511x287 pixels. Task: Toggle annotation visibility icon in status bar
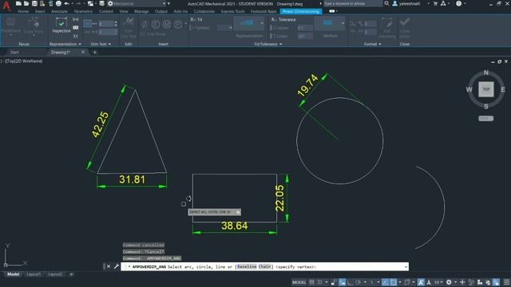click(x=421, y=282)
